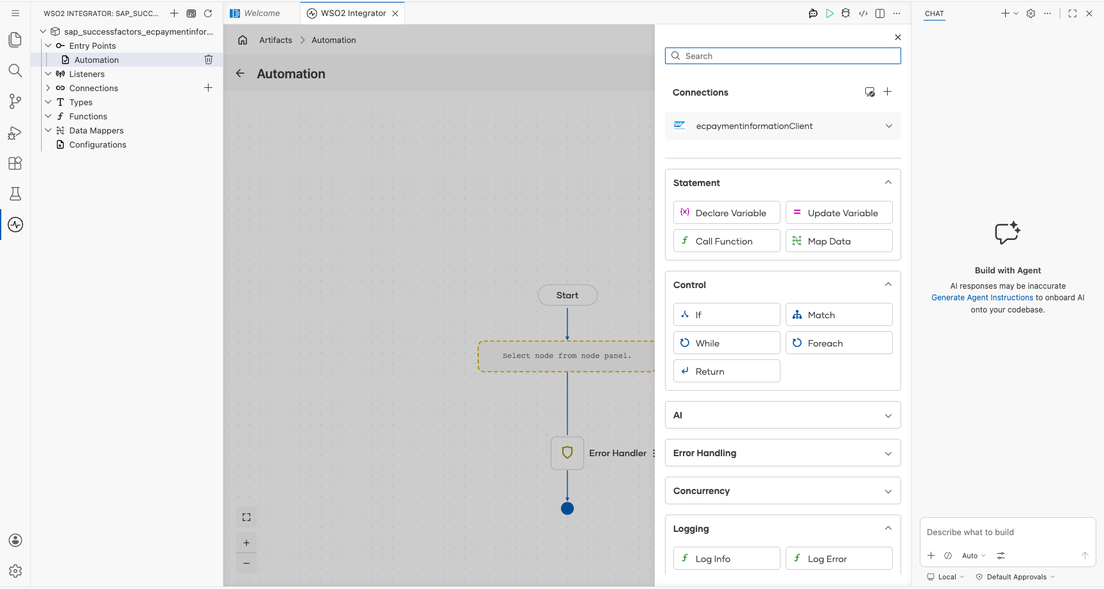Viewport: 1104px width, 589px height.
Task: Collapse the Listeners tree section
Action: 48,74
